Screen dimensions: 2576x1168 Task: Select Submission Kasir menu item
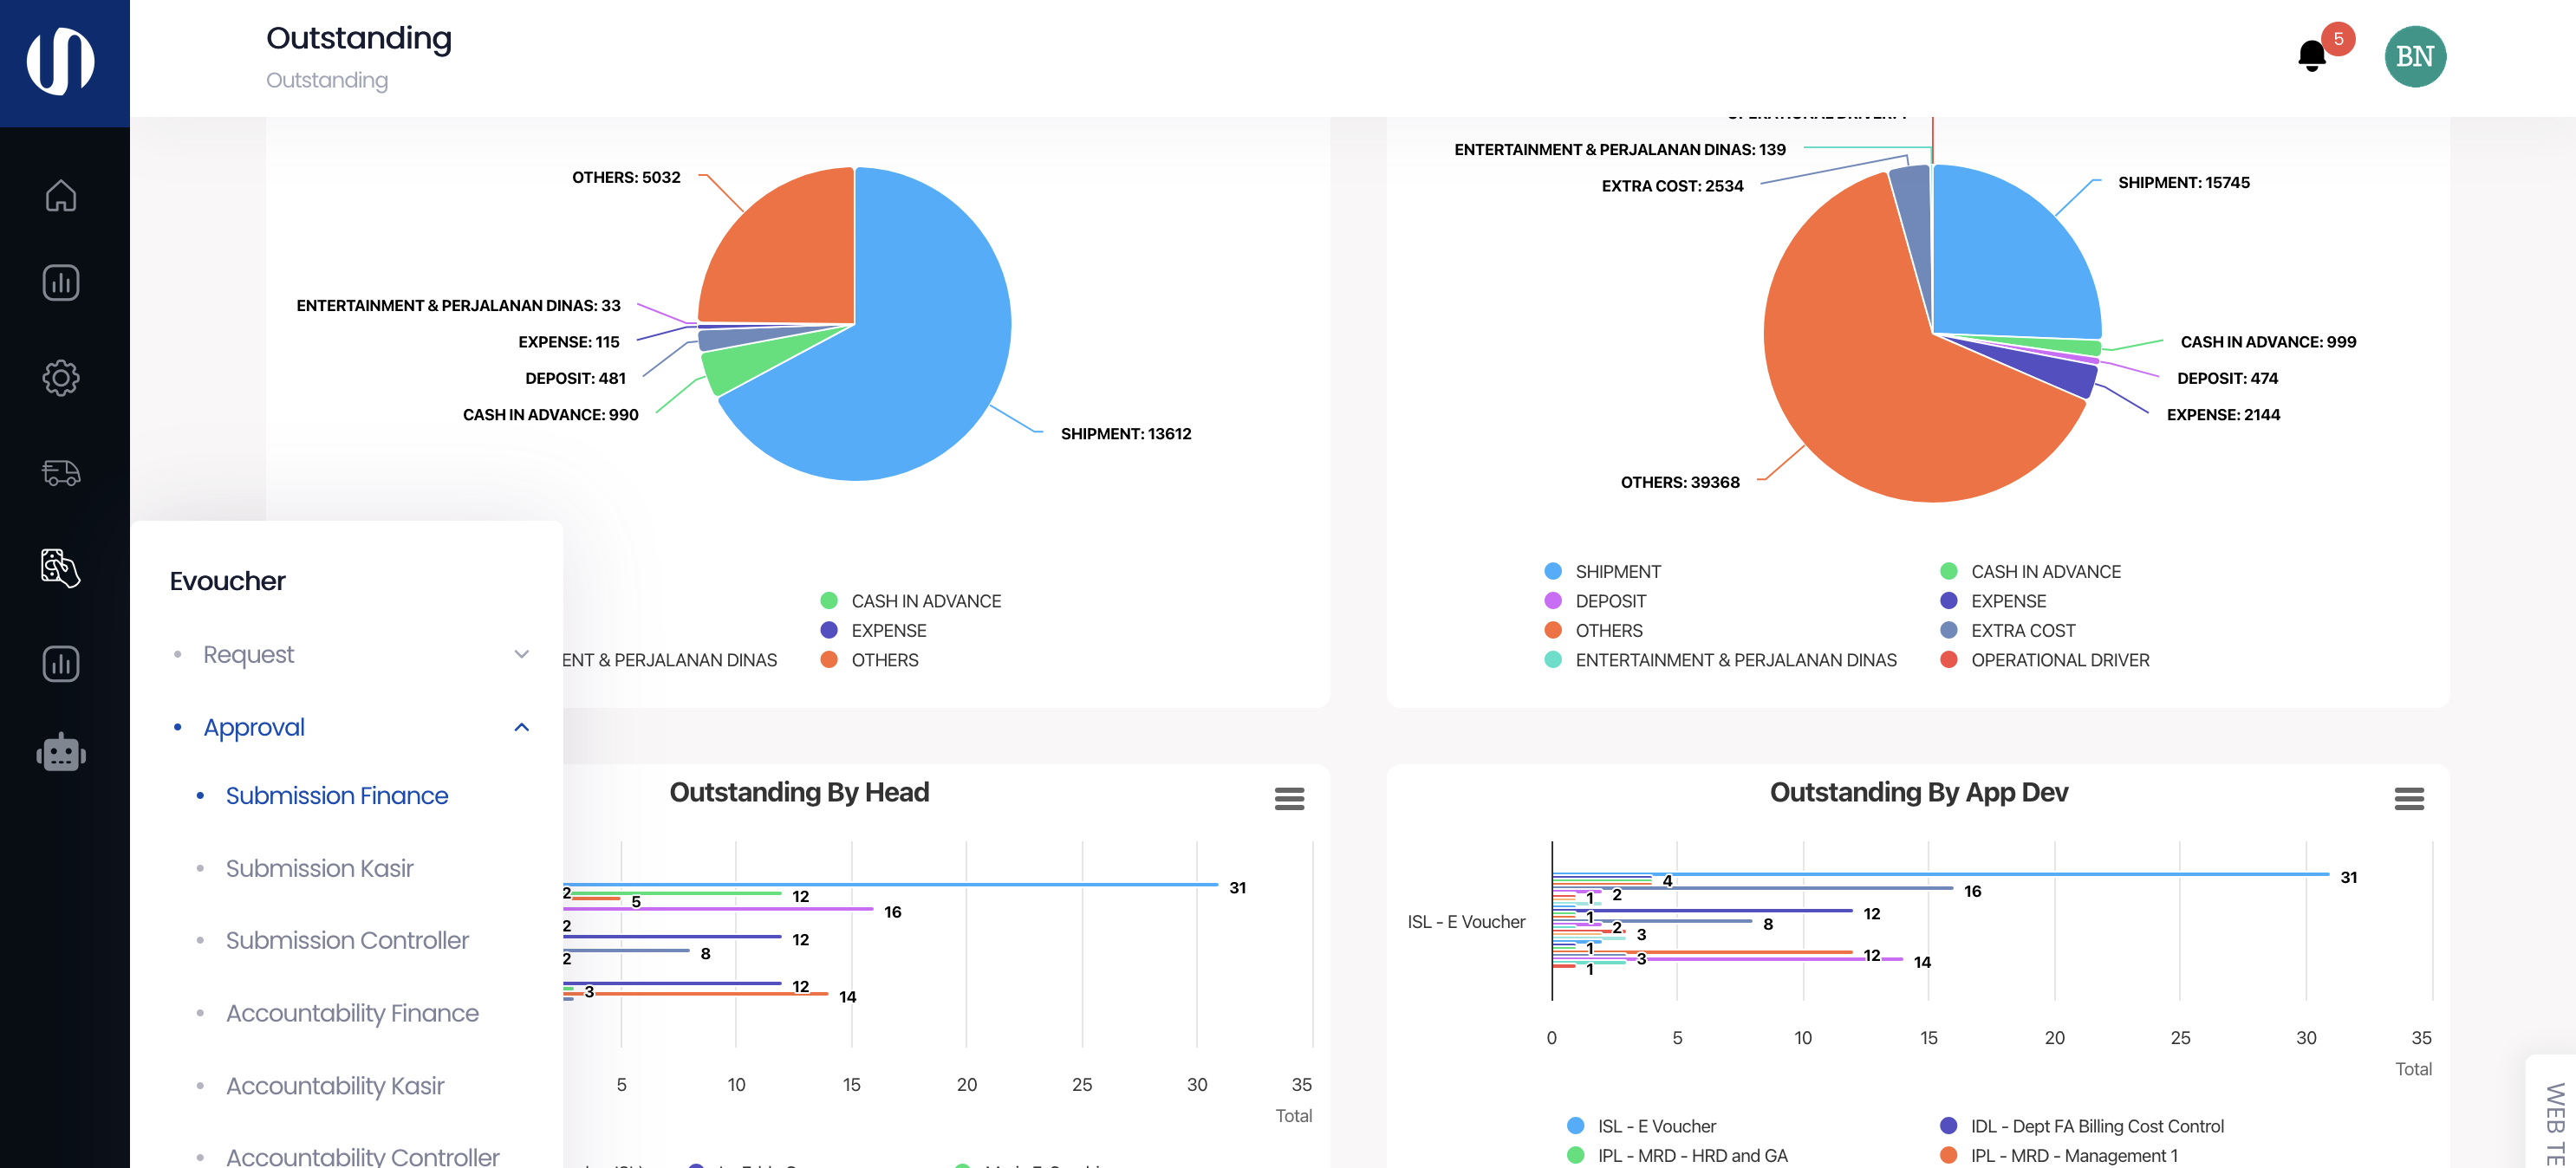point(319,868)
